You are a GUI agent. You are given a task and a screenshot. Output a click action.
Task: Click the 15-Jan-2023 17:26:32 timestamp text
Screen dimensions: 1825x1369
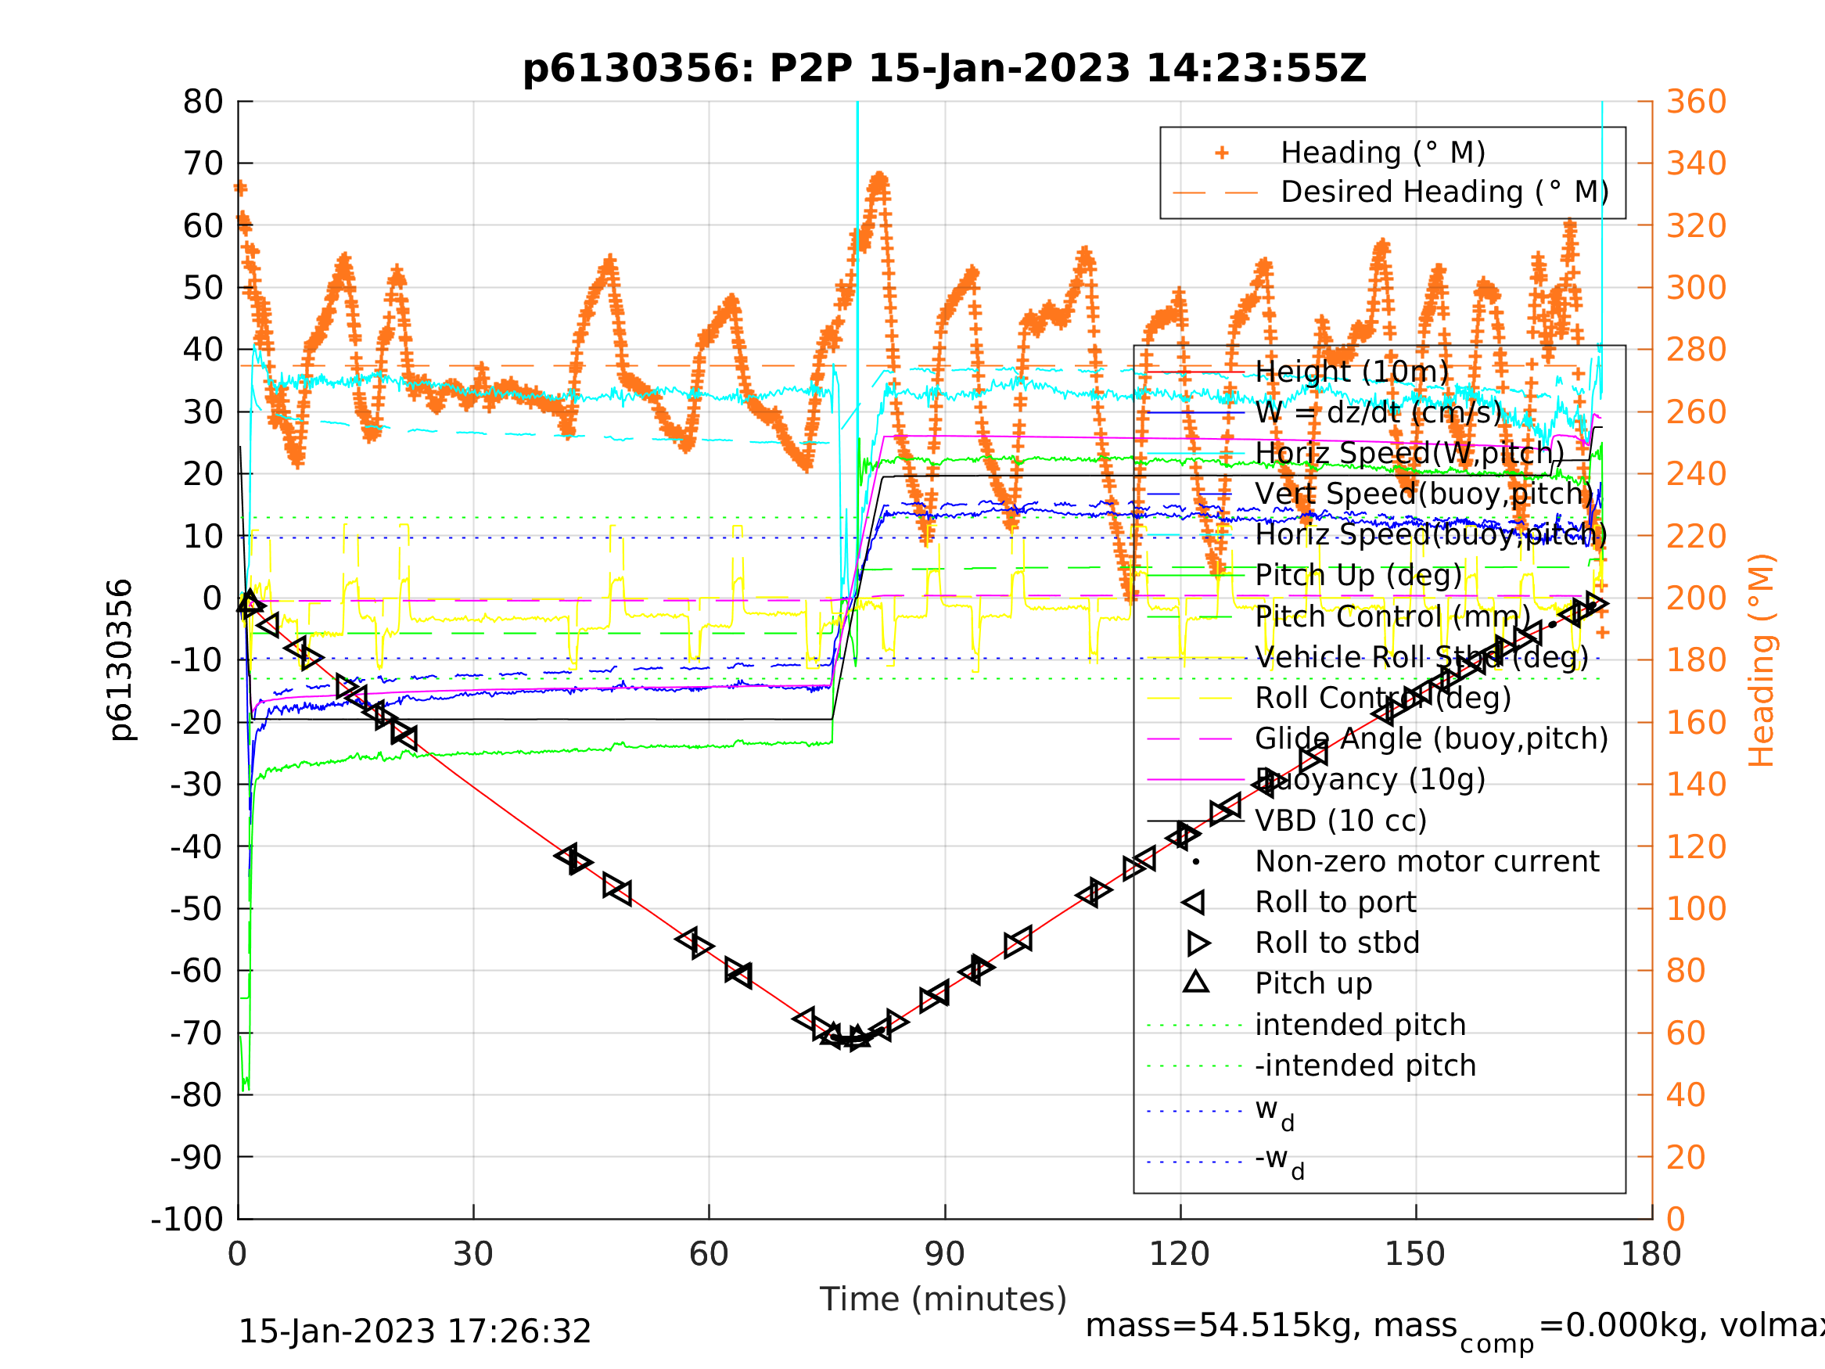[414, 1332]
